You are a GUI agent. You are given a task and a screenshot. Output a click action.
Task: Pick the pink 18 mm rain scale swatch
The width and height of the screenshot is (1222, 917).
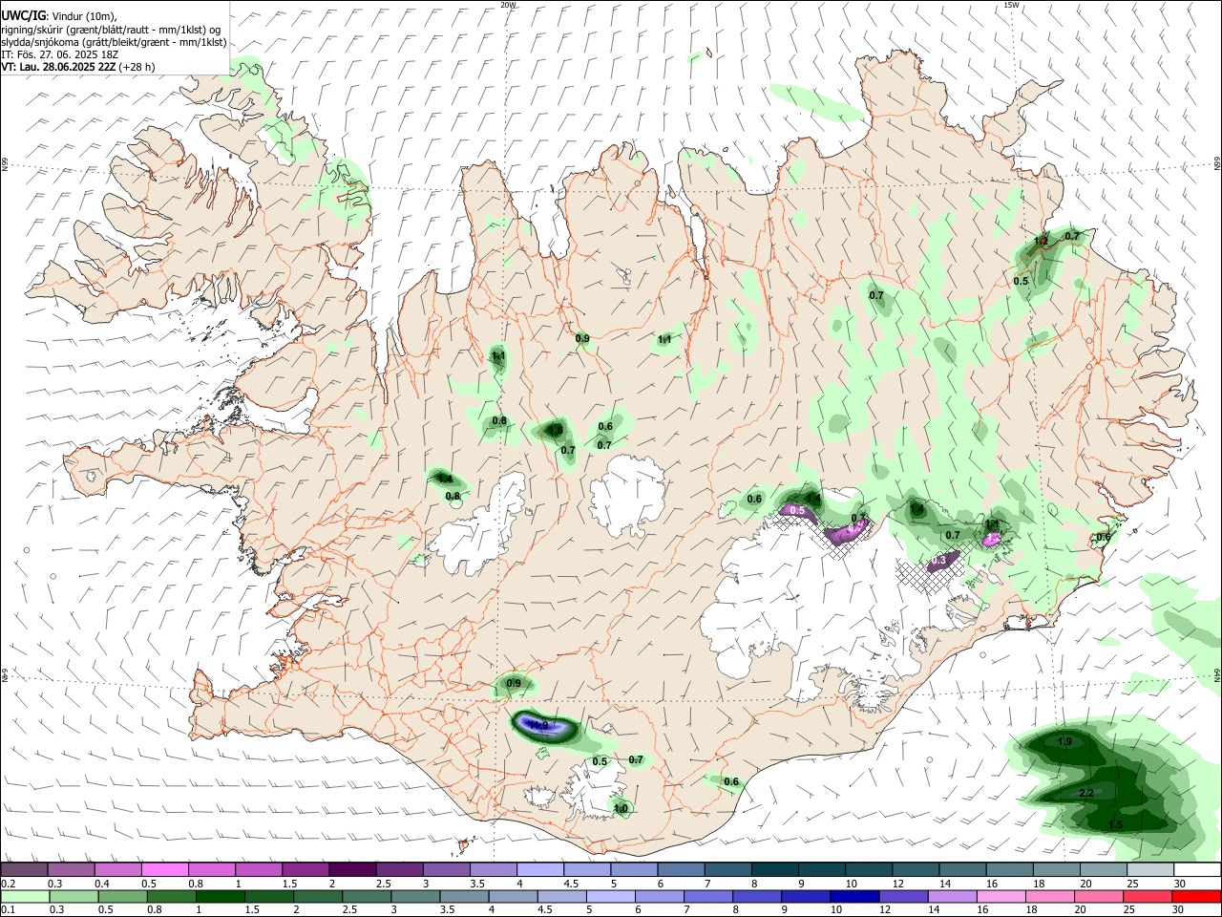point(1049,897)
